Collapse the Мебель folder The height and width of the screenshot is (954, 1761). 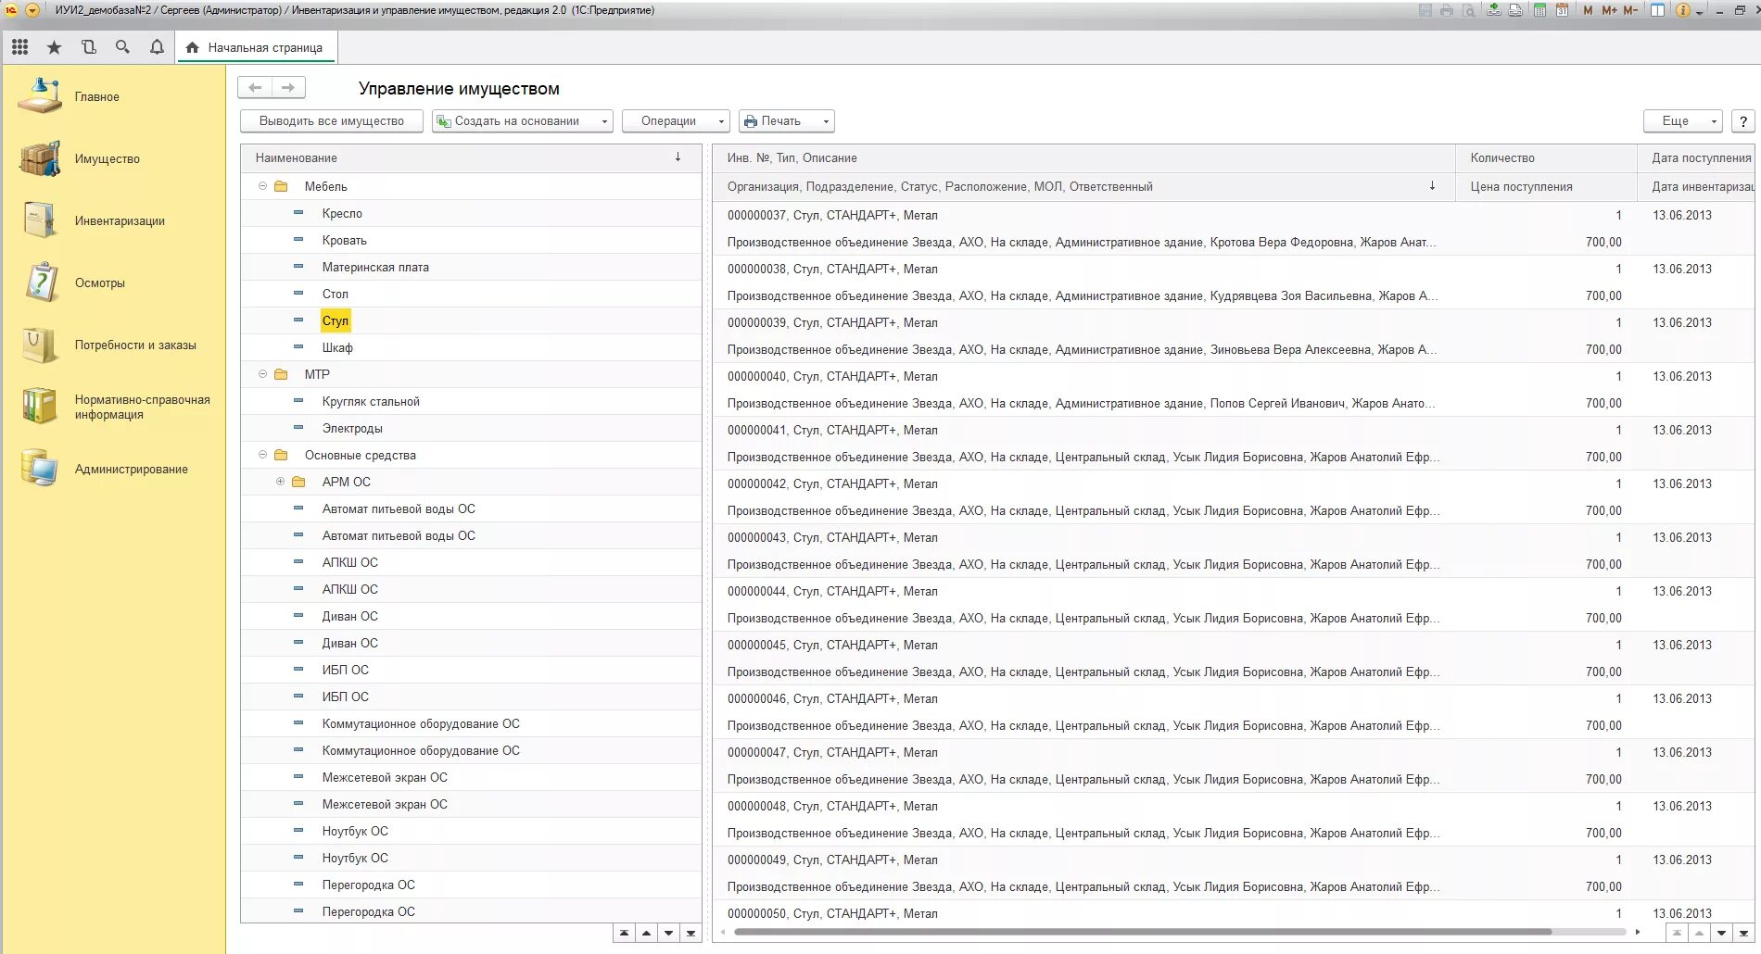(x=262, y=186)
